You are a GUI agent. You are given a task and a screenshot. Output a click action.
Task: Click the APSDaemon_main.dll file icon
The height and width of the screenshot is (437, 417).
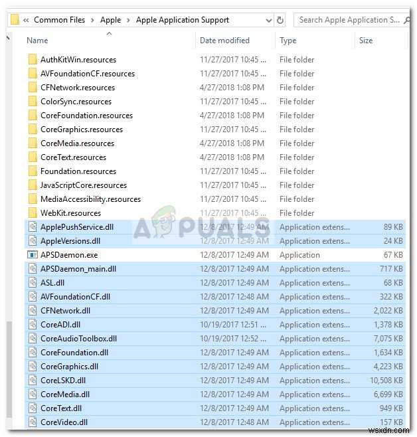coord(33,269)
